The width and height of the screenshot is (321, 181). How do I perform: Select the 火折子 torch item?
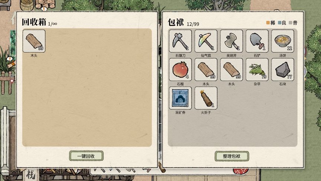(x=206, y=98)
